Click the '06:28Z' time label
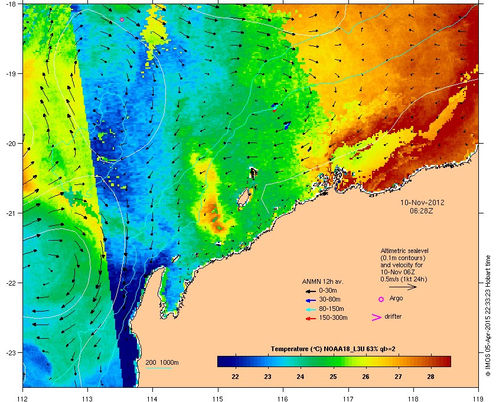Viewport: 496px width, 402px height. click(422, 210)
